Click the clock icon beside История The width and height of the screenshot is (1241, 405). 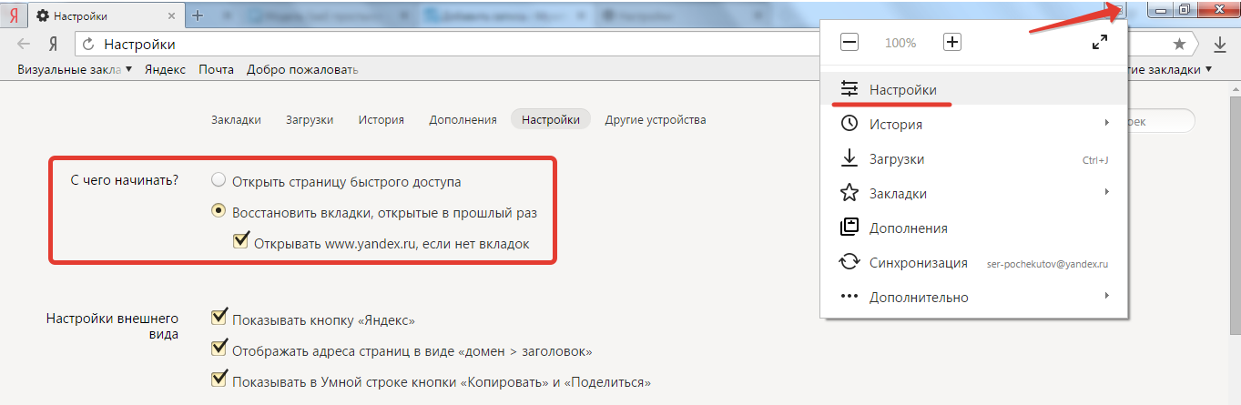tap(849, 123)
